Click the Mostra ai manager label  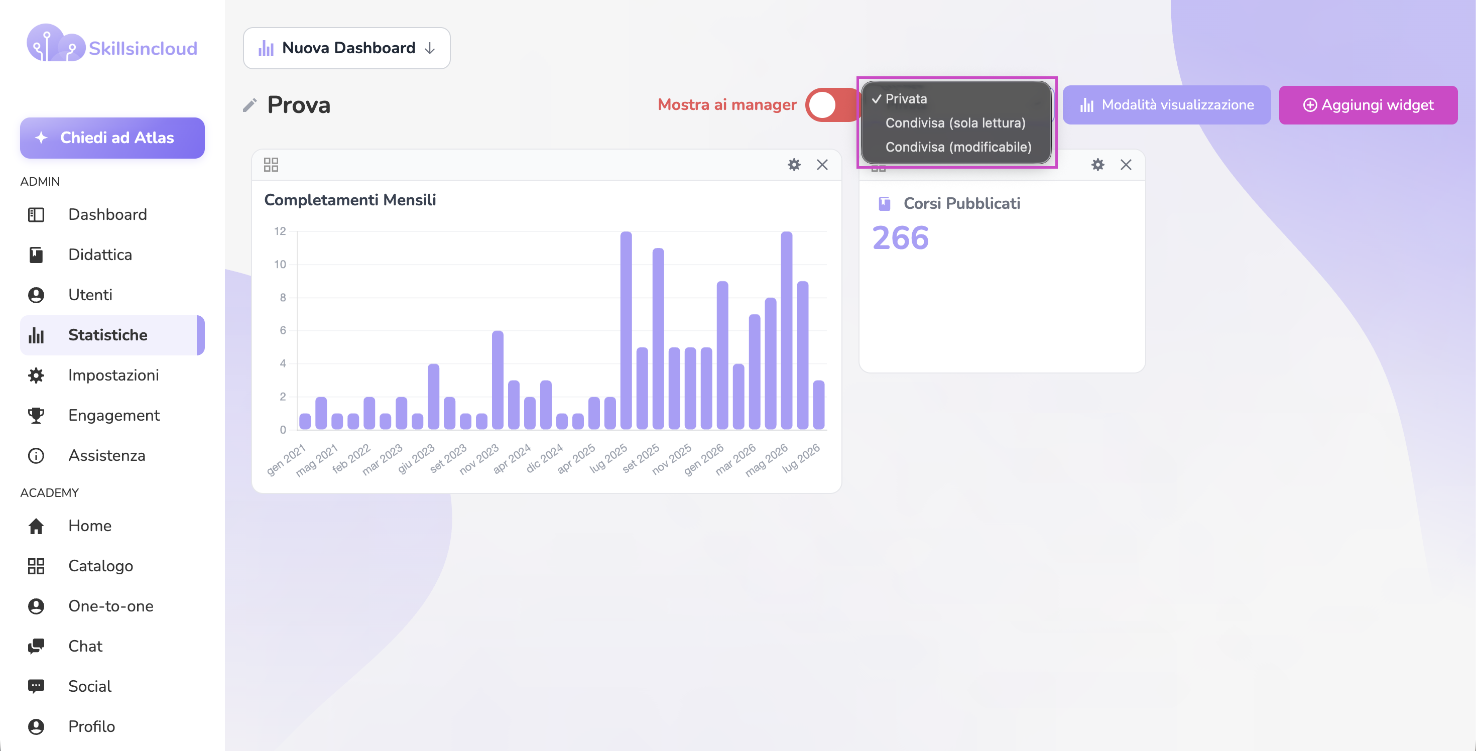click(726, 105)
